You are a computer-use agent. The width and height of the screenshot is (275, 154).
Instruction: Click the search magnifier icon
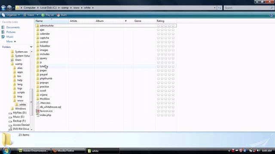tap(272, 8)
